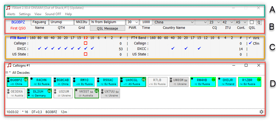Image resolution: width=277 pixels, height=122 pixels.
Task: Open the ITU zone dropdown showing 42
Action: [228, 22]
